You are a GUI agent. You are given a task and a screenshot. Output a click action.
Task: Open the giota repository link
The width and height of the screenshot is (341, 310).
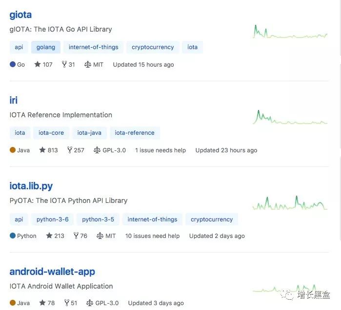click(x=20, y=15)
